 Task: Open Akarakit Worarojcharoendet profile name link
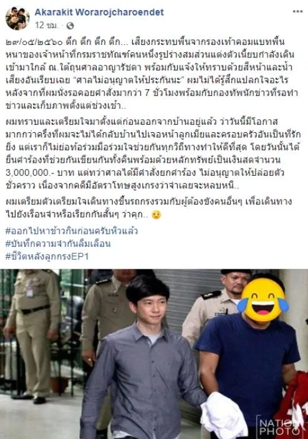click(x=99, y=12)
